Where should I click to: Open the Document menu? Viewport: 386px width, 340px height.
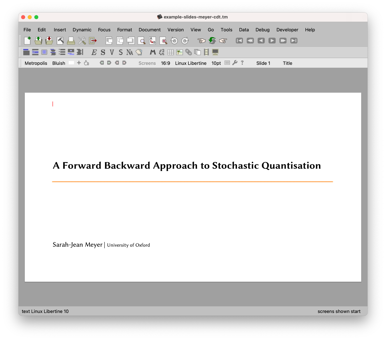[150, 30]
